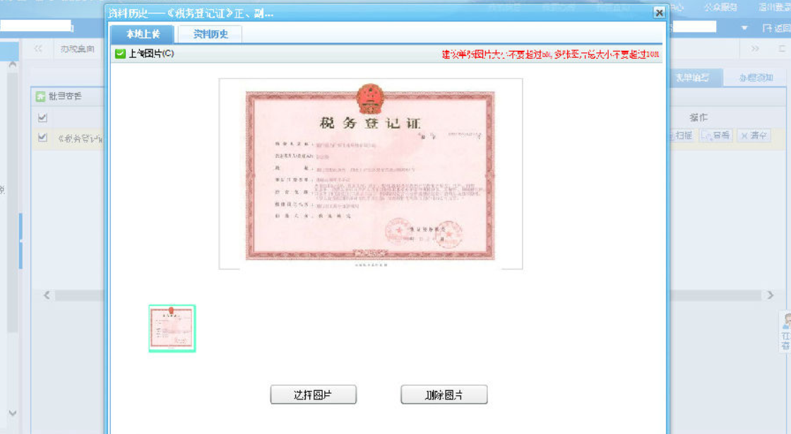Check the 《税务登记证》 row checkbox
The image size is (791, 434).
coord(43,139)
